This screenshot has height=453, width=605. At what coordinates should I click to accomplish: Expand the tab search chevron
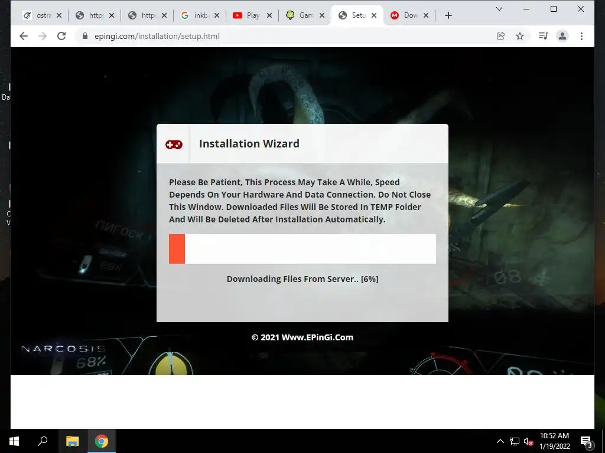(499, 9)
